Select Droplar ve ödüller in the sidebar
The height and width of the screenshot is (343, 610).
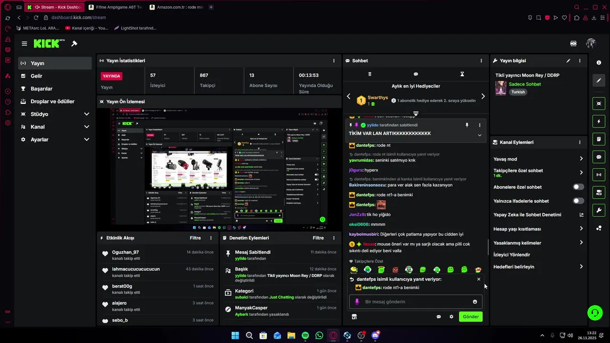pos(55,101)
